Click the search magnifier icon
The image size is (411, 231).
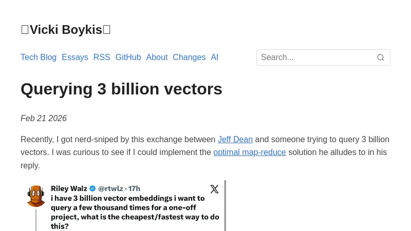pos(381,57)
